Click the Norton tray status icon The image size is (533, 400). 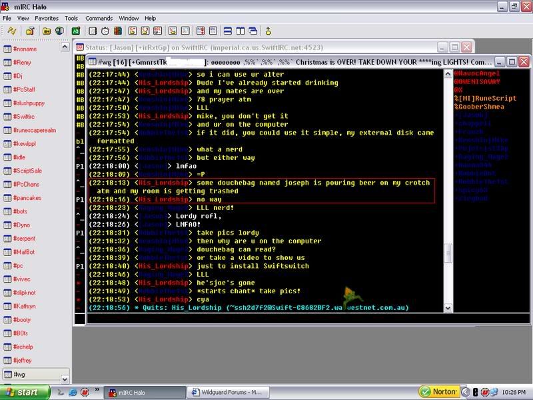coord(425,392)
